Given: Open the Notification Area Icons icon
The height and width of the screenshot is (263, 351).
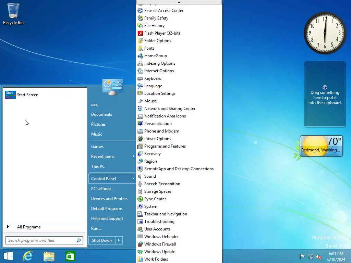Looking at the screenshot, I should click(x=140, y=116).
